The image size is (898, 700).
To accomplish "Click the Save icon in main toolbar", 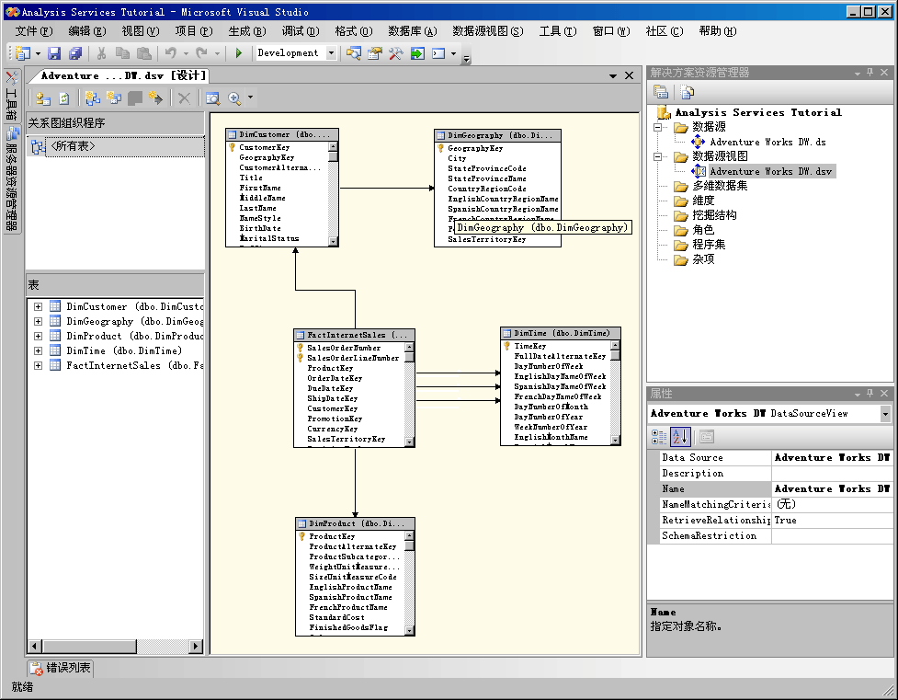I will click(54, 53).
